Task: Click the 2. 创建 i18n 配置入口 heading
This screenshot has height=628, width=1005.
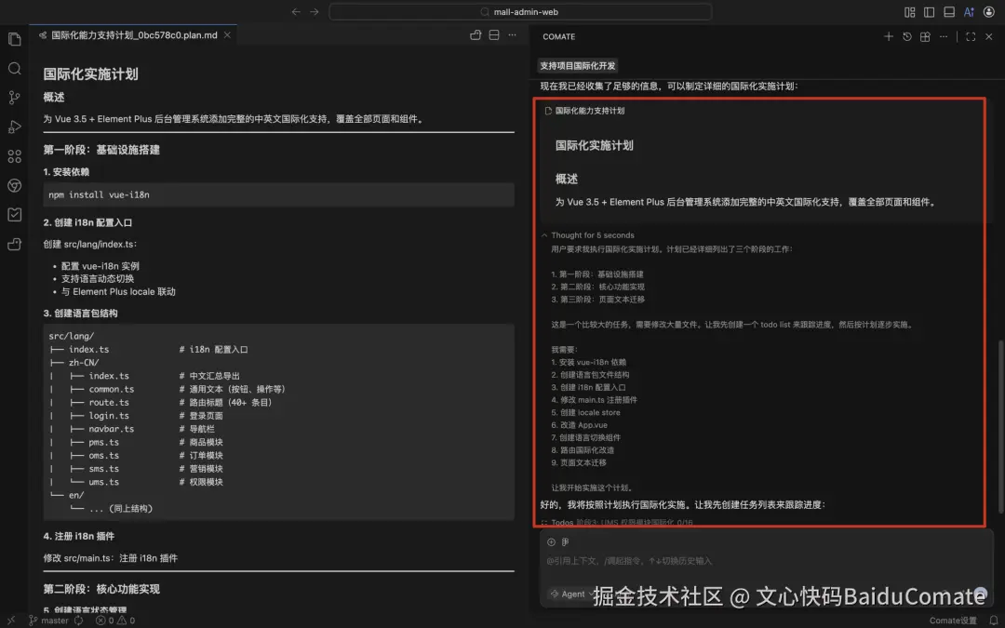Action: click(87, 222)
